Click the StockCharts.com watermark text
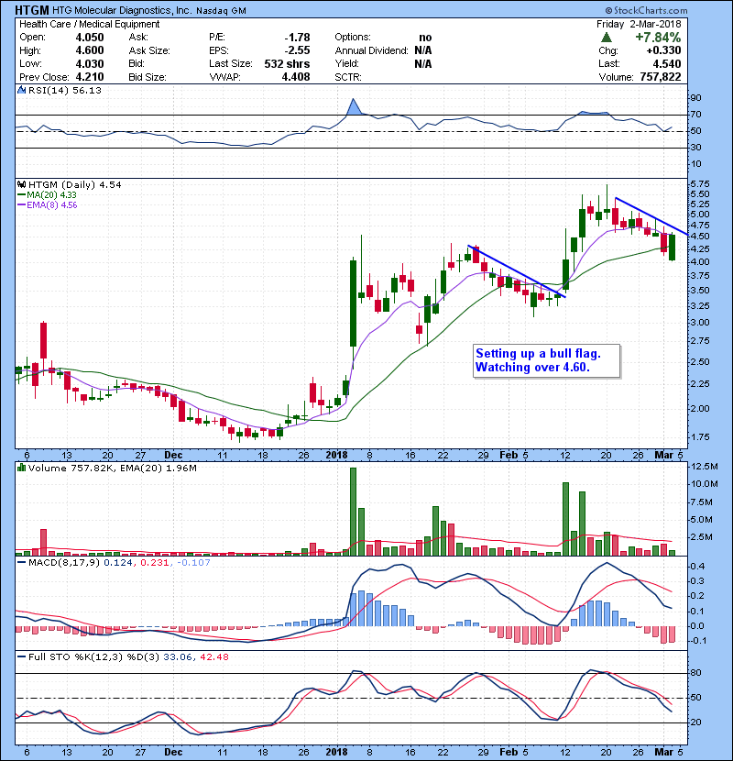This screenshot has height=761, width=733. click(x=646, y=10)
